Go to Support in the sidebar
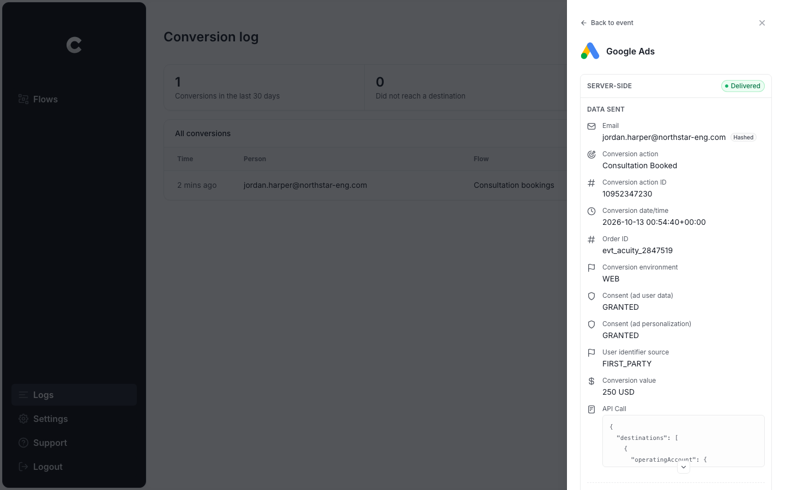785x490 pixels. pos(74,443)
